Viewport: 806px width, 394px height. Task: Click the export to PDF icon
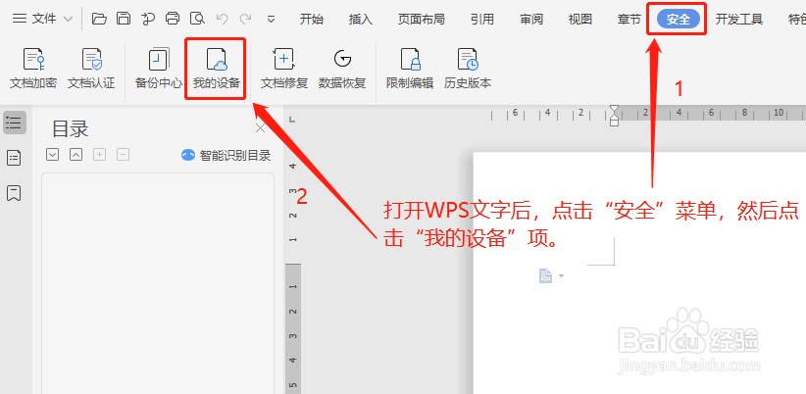coord(148,19)
